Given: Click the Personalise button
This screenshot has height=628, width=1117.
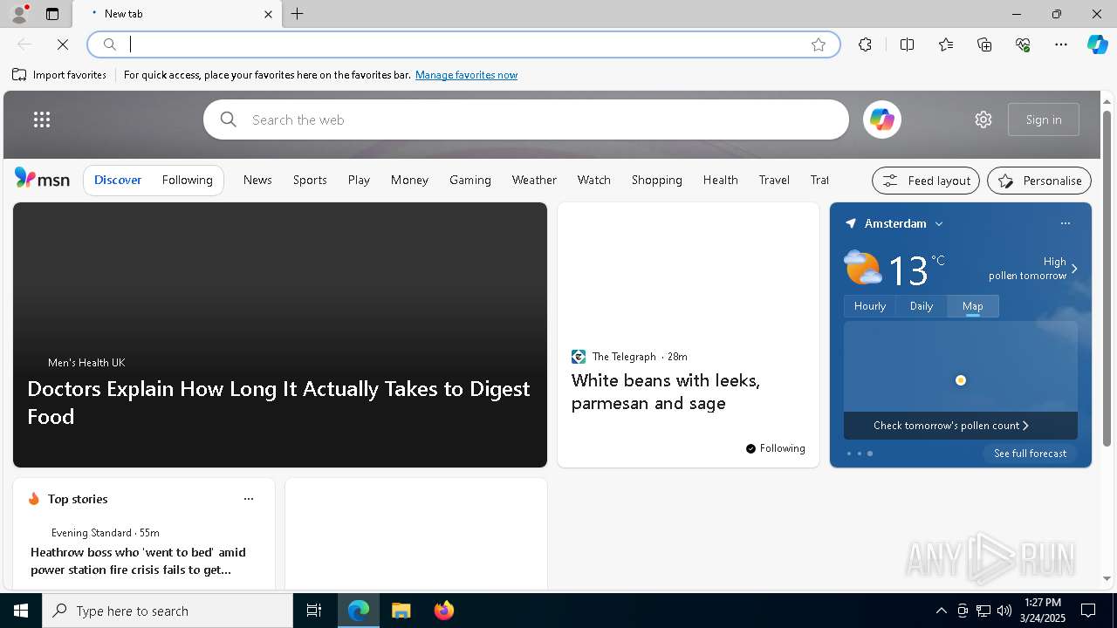Looking at the screenshot, I should [1039, 181].
